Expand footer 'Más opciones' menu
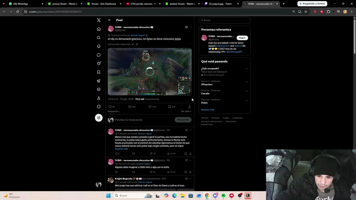 tap(231, 121)
